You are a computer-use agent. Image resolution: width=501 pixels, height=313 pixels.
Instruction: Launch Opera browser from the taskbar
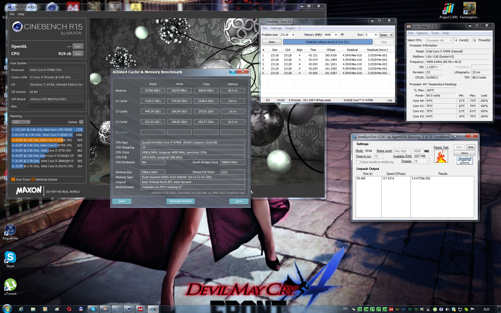[x=69, y=309]
